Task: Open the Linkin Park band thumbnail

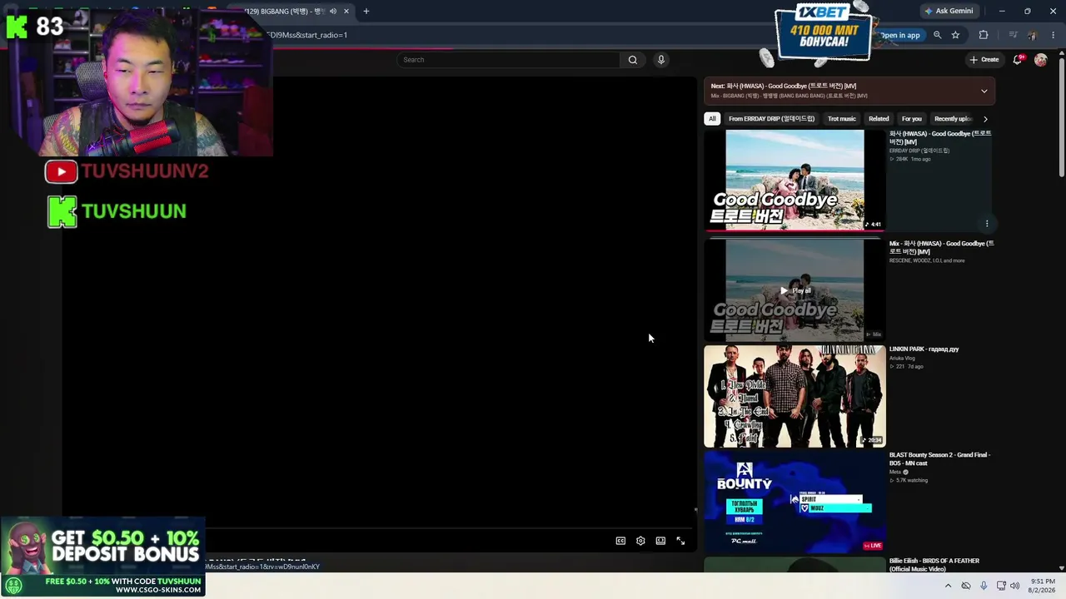Action: tap(795, 396)
